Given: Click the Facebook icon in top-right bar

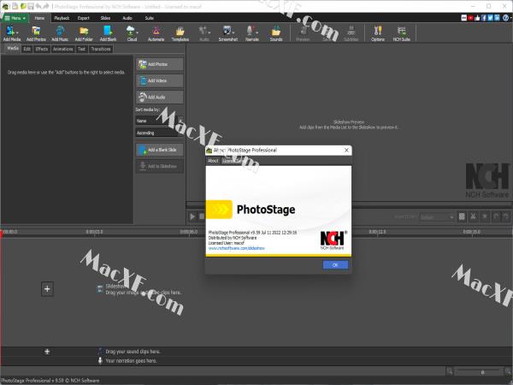Looking at the screenshot, I should [x=484, y=18].
